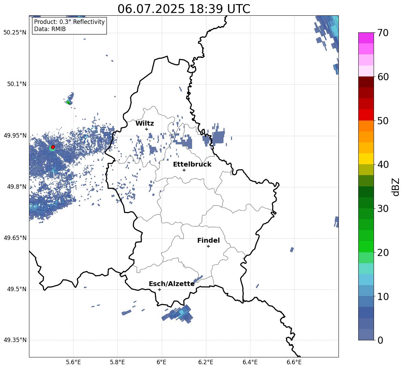
Task: Click the 49.65°N latitude label
Action: [x=15, y=238]
